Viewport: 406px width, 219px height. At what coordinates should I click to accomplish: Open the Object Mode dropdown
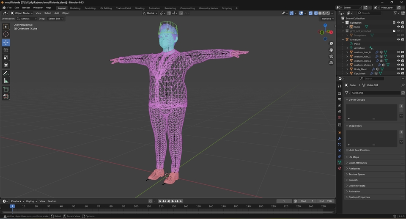(22, 13)
